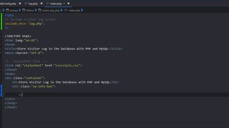The image size is (229, 128).
Task: Select the index.php breadcrumb item
Action: click(x=74, y=10)
